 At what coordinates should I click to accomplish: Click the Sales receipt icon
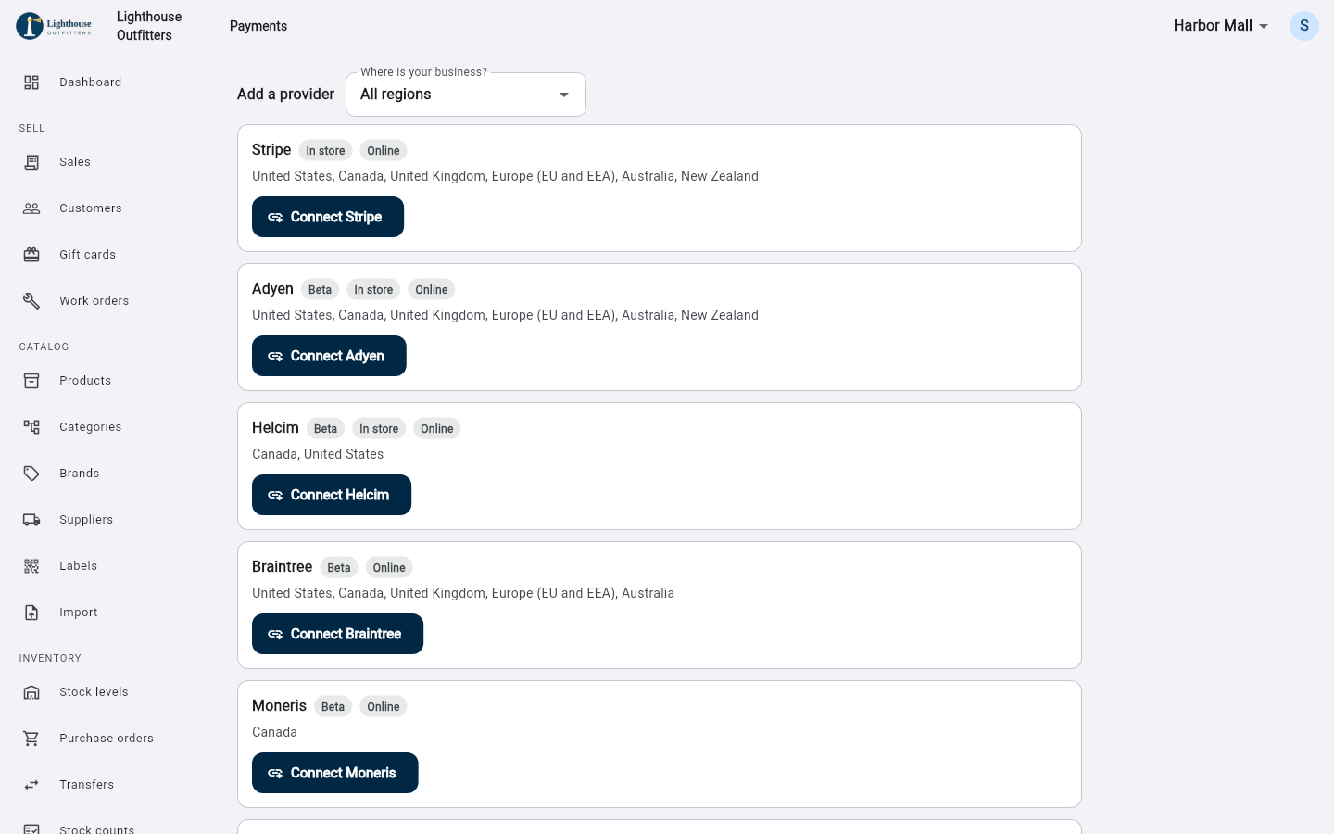(x=31, y=162)
